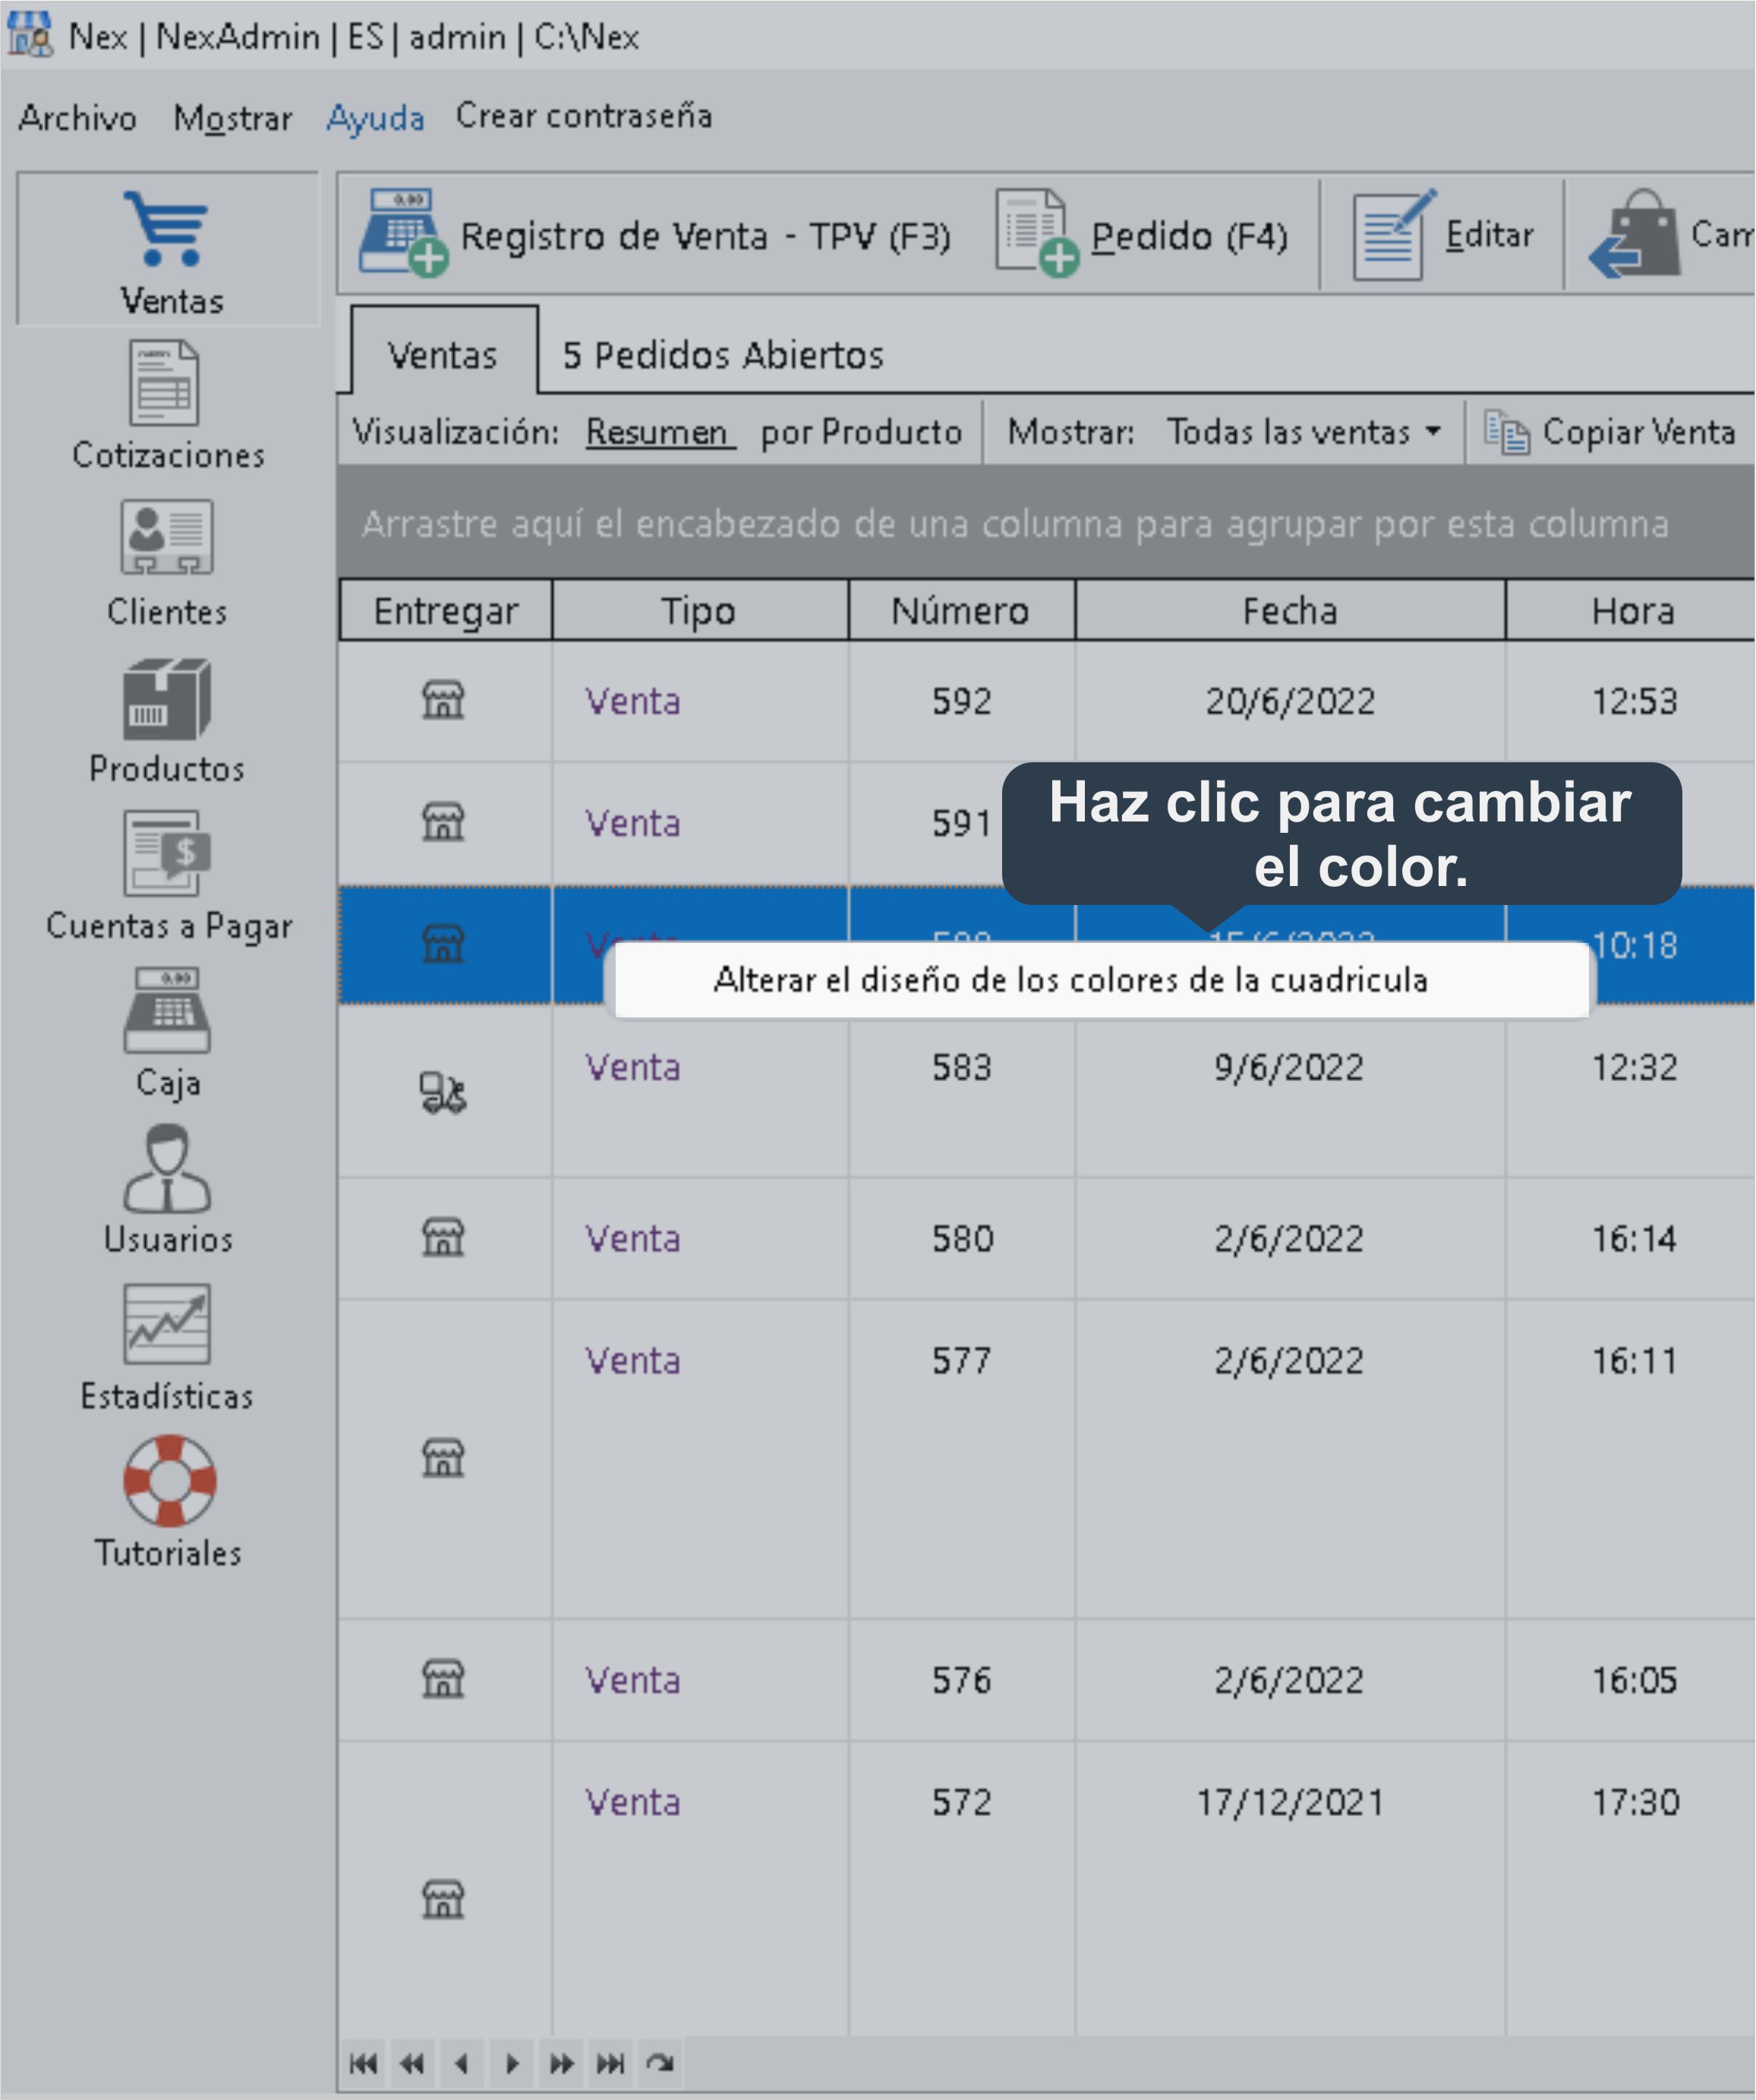The height and width of the screenshot is (2100, 1756).
Task: Expand Todas las ventas dropdown
Action: (x=1305, y=432)
